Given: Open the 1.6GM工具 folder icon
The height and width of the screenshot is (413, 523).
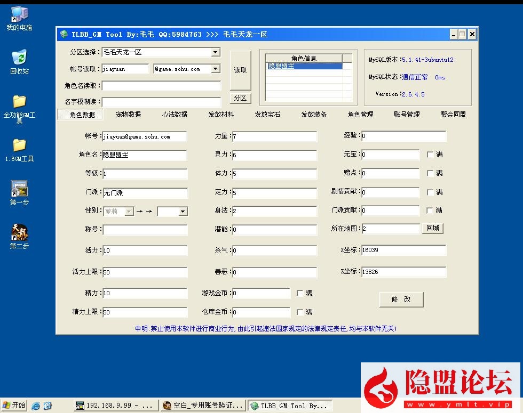Looking at the screenshot, I should (x=19, y=150).
